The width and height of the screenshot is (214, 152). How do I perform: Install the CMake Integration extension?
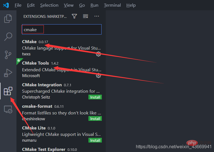click(95, 97)
